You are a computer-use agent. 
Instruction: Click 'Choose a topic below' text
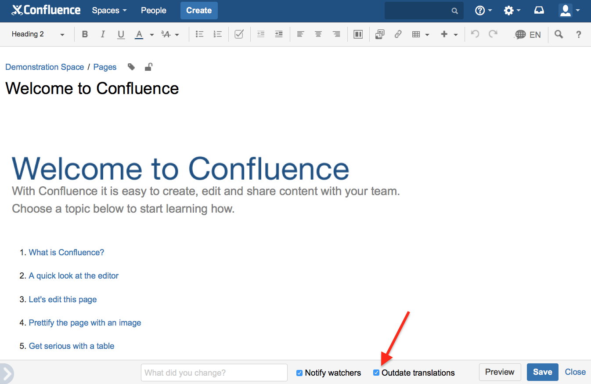pyautogui.click(x=123, y=208)
